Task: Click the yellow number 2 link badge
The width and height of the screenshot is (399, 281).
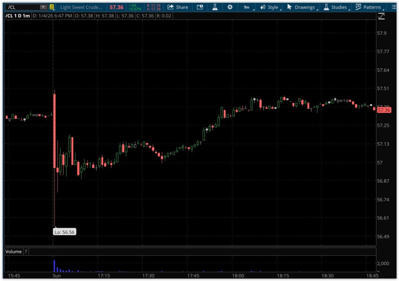Action: (52, 7)
